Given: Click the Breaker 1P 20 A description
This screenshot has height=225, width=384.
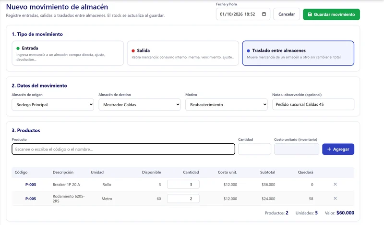Looking at the screenshot, I should pyautogui.click(x=66, y=185).
